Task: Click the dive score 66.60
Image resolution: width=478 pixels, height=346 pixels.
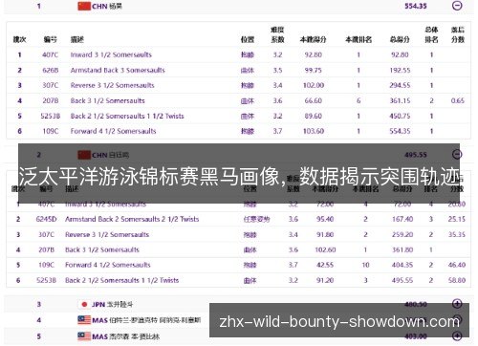Action: click(314, 100)
